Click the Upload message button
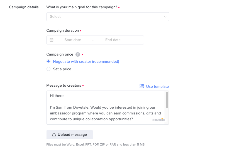The height and width of the screenshot is (160, 232). click(x=70, y=135)
